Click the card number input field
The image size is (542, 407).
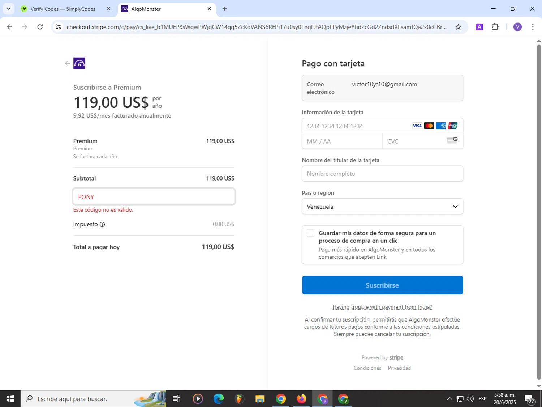(382, 126)
